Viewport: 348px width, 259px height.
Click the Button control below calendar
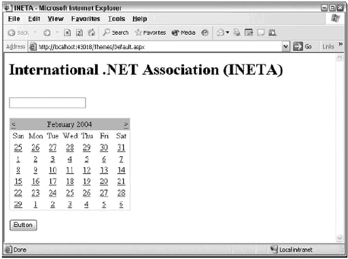tap(23, 225)
